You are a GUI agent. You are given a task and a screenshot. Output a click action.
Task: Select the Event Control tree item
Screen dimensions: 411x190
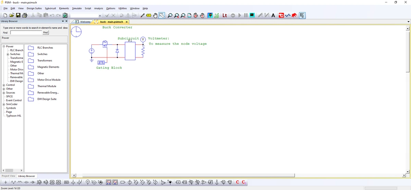coord(14,100)
